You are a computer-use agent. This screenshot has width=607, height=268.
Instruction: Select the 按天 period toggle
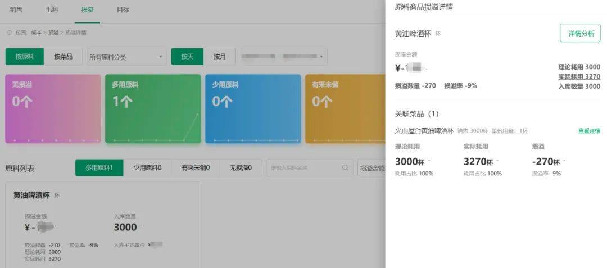(187, 57)
